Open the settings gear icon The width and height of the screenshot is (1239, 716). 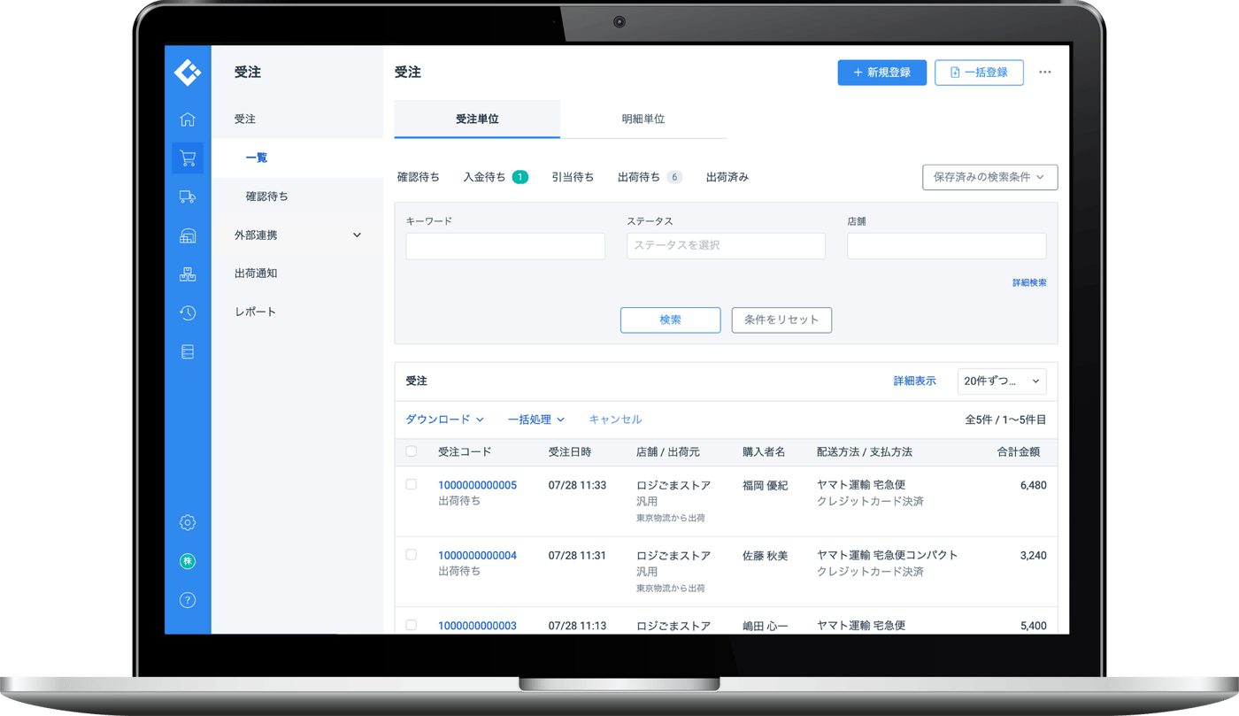coord(188,523)
